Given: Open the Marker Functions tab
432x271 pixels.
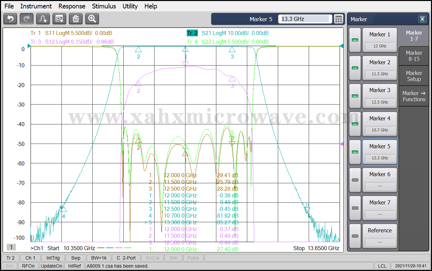Looking at the screenshot, I should tap(414, 96).
